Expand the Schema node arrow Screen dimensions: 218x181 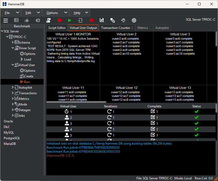tap(13, 42)
